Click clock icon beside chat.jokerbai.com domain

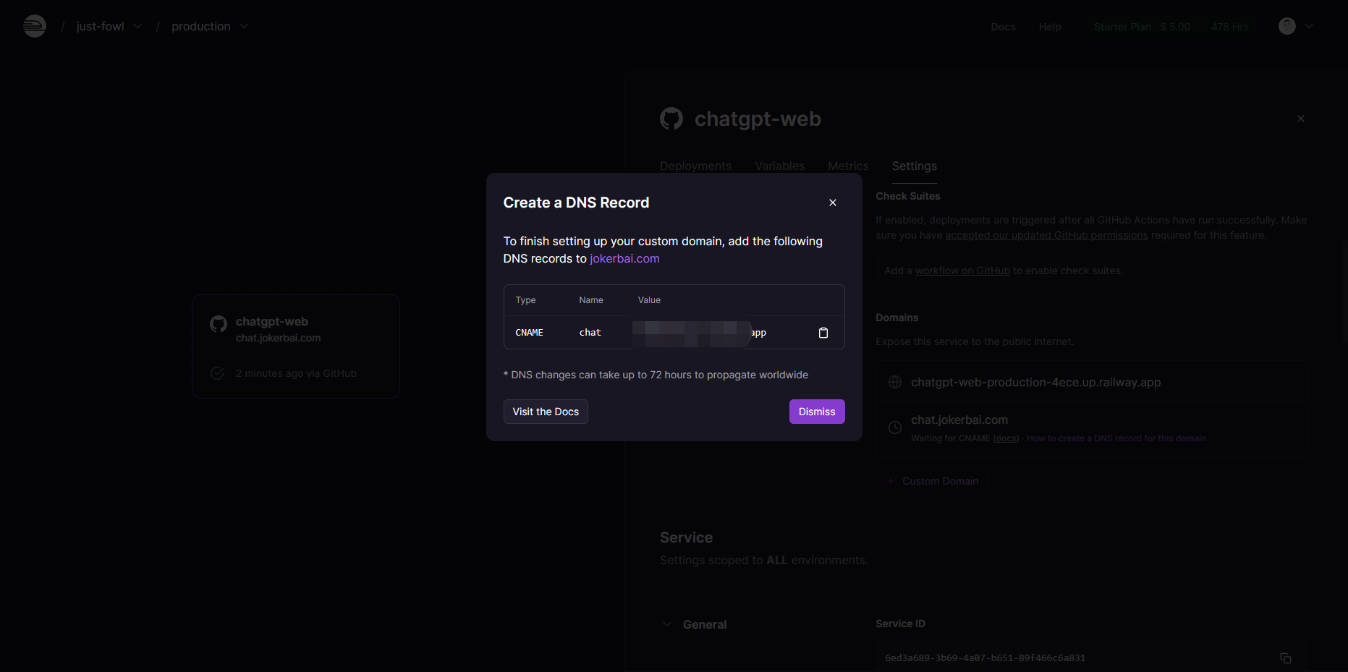[x=895, y=428]
